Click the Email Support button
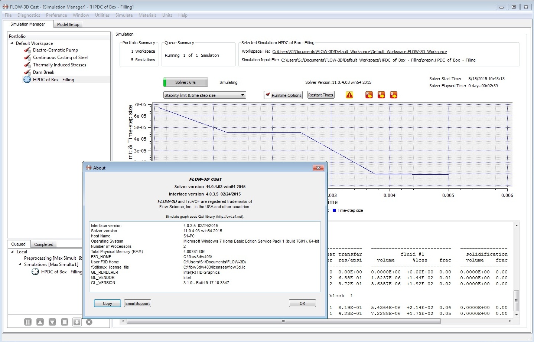The image size is (534, 342). pyautogui.click(x=137, y=303)
